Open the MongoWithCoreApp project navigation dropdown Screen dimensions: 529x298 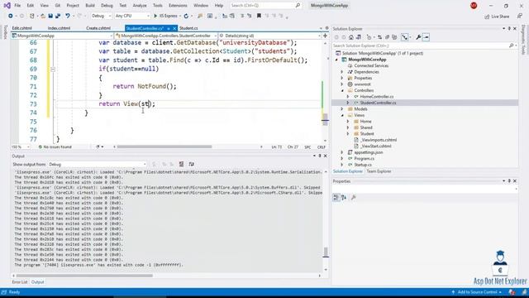coord(62,36)
